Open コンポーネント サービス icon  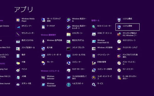coord(94,78)
